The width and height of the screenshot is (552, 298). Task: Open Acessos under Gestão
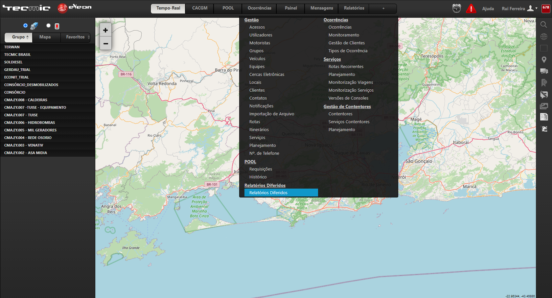coord(257,27)
